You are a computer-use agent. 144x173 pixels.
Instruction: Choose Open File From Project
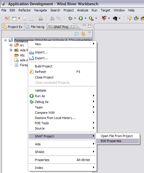[117, 136]
